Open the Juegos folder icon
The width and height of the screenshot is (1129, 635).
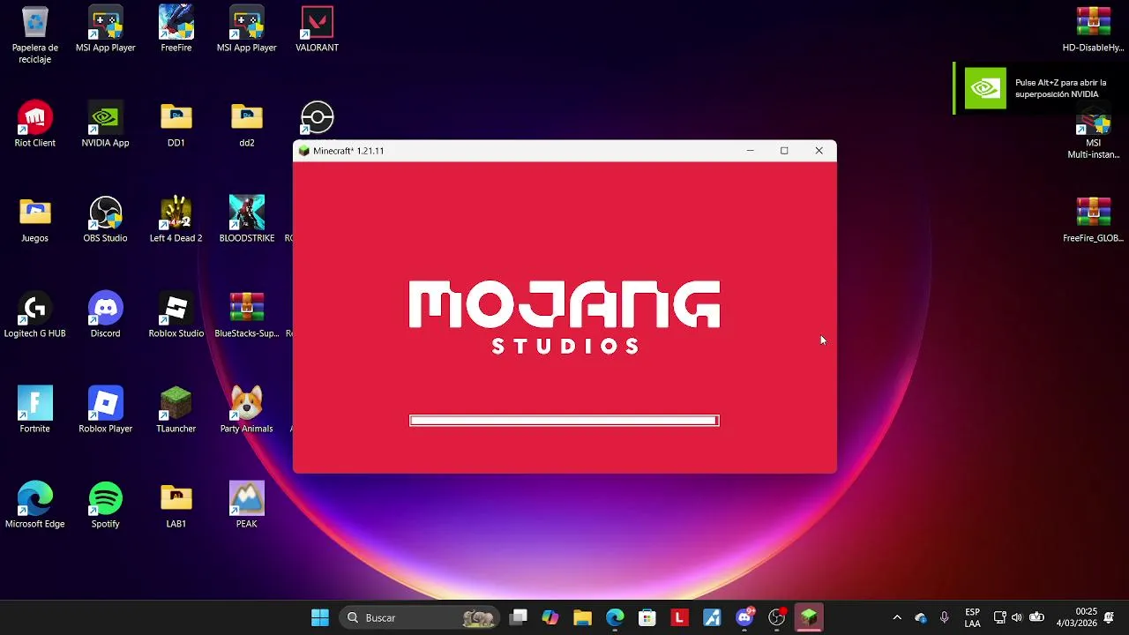[35, 220]
